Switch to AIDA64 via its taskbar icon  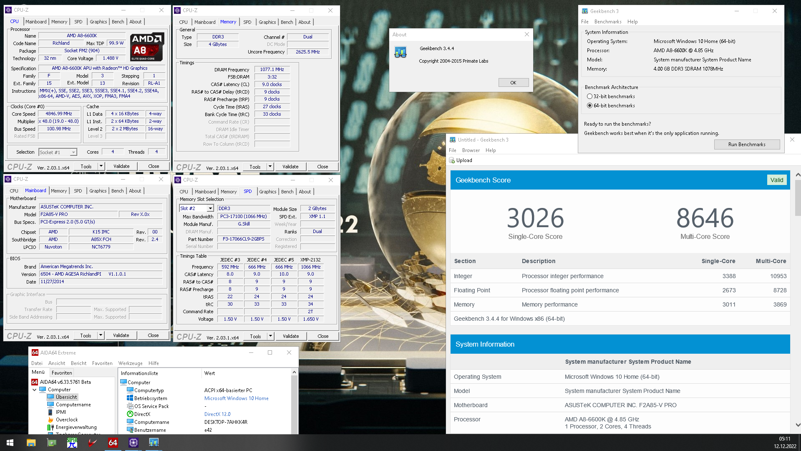tap(113, 443)
